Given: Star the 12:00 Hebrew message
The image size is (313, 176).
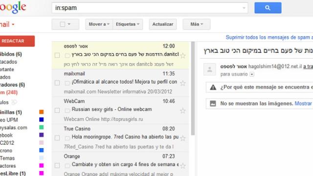Looking at the screenshot, I should [182, 55].
